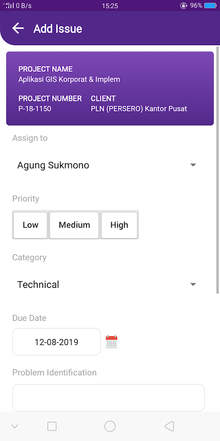The height and width of the screenshot is (441, 220).
Task: Expand the Category dropdown arrow
Action: coord(193,284)
